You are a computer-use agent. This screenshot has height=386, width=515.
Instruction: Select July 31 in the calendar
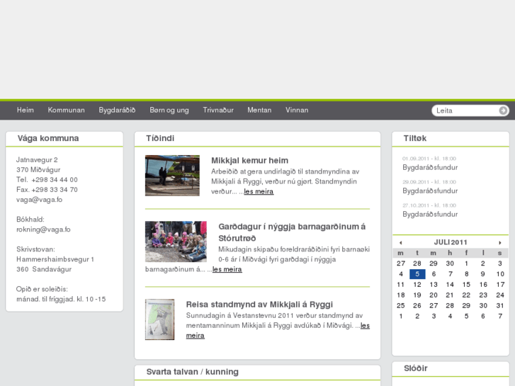pyautogui.click(x=500, y=306)
